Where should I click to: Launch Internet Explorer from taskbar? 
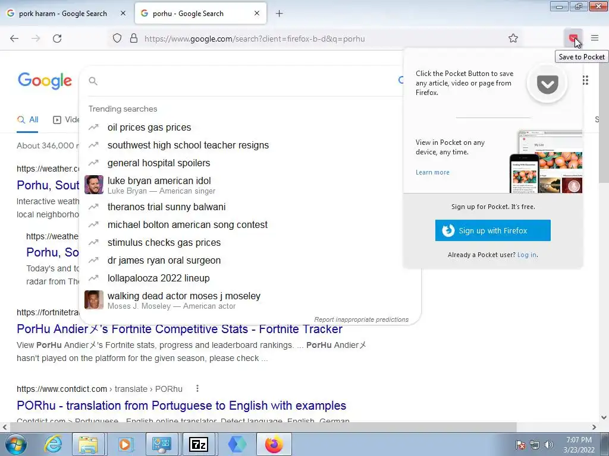[x=53, y=444]
